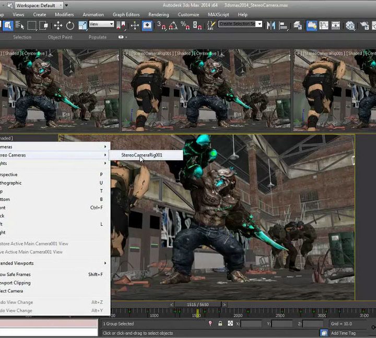376x338 pixels.
Task: Activate Select and Rotate tool
Action: click(70, 26)
